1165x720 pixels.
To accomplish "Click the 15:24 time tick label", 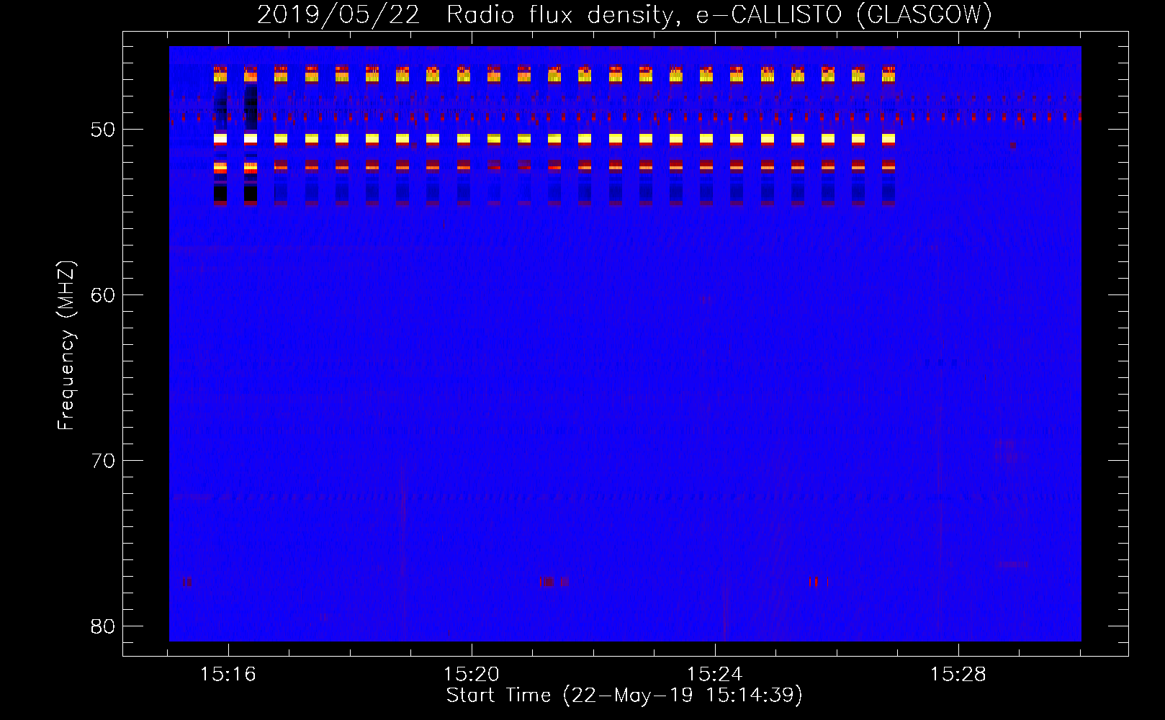I will tap(715, 675).
